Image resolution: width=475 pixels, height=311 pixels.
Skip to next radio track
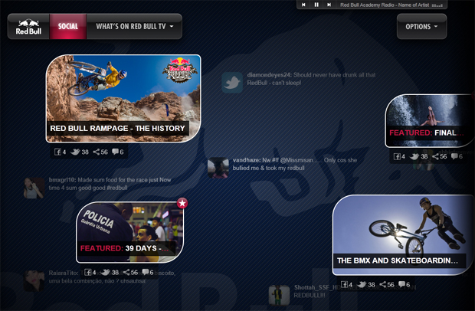[x=329, y=5]
